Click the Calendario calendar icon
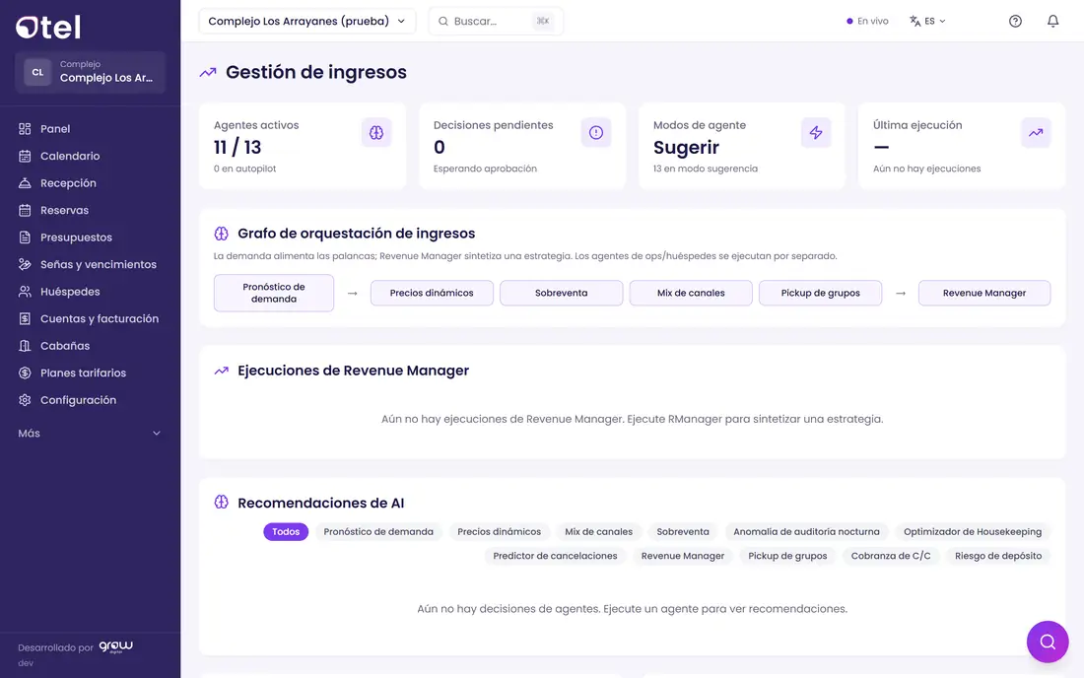Screen dimensions: 1084x678 pyautogui.click(x=25, y=156)
